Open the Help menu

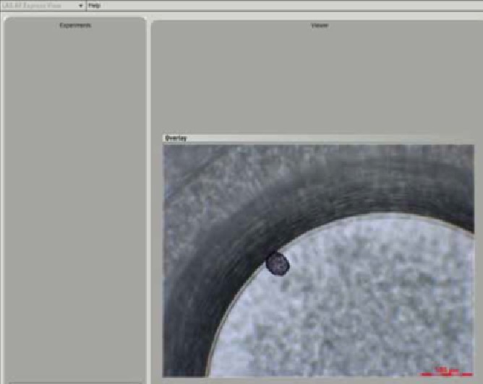point(94,5)
